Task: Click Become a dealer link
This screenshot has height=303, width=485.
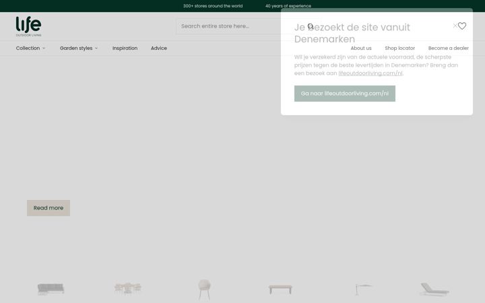Action: coord(449,48)
